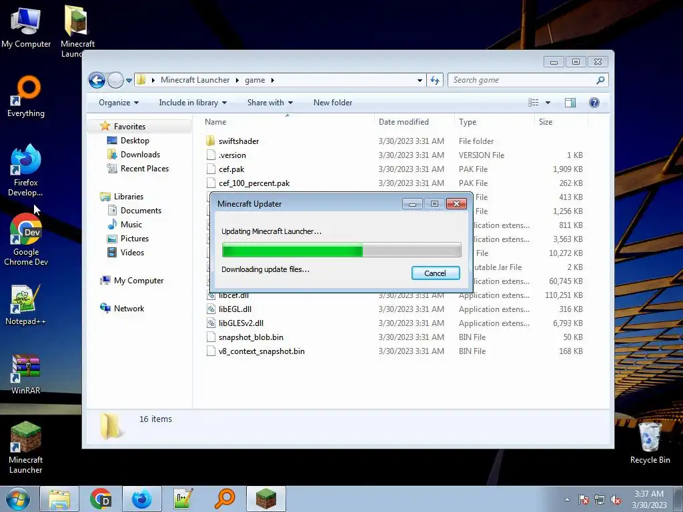Open My Computer desktop icon
Image resolution: width=683 pixels, height=512 pixels.
(26, 27)
